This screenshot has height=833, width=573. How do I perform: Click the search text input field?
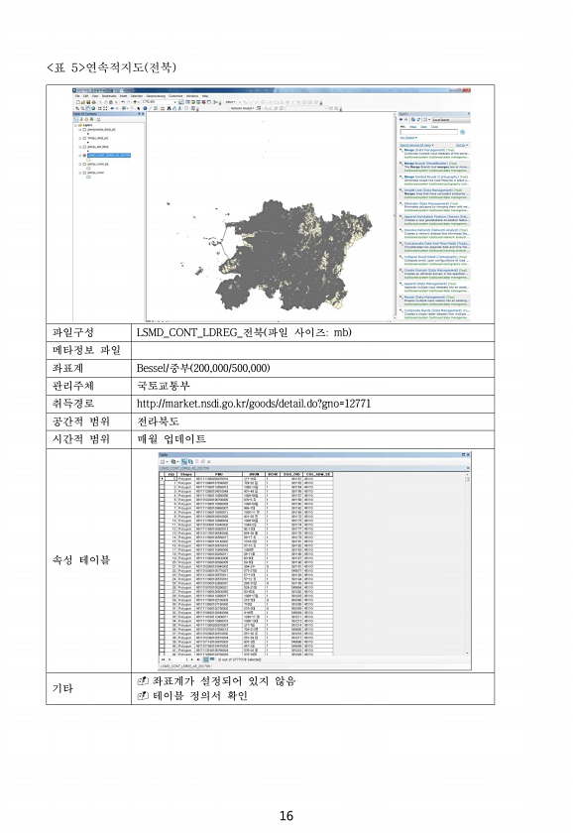[429, 132]
